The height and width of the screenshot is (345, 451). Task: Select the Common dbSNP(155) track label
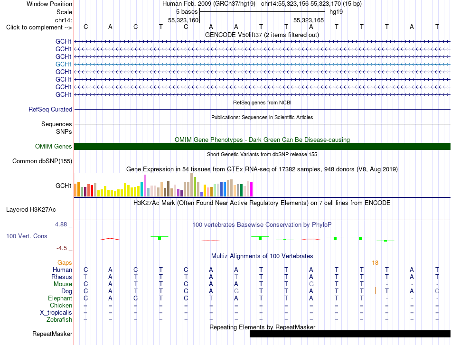tap(42, 161)
